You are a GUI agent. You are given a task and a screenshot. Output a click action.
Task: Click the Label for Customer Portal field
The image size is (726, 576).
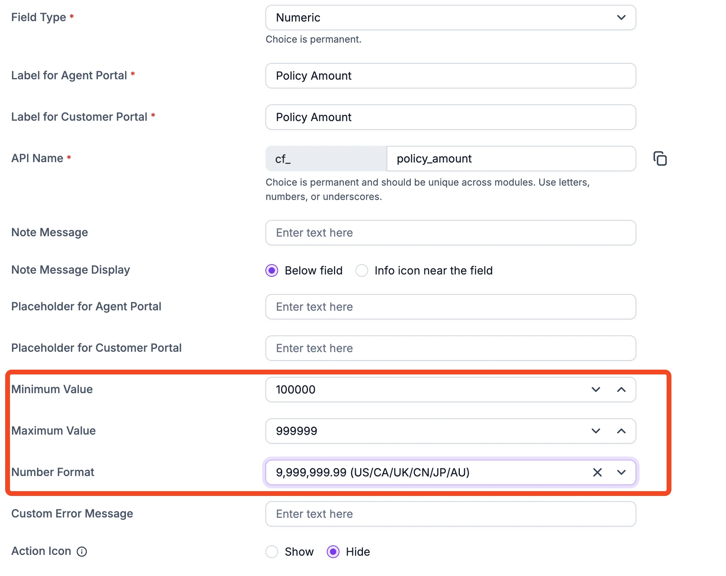click(450, 117)
